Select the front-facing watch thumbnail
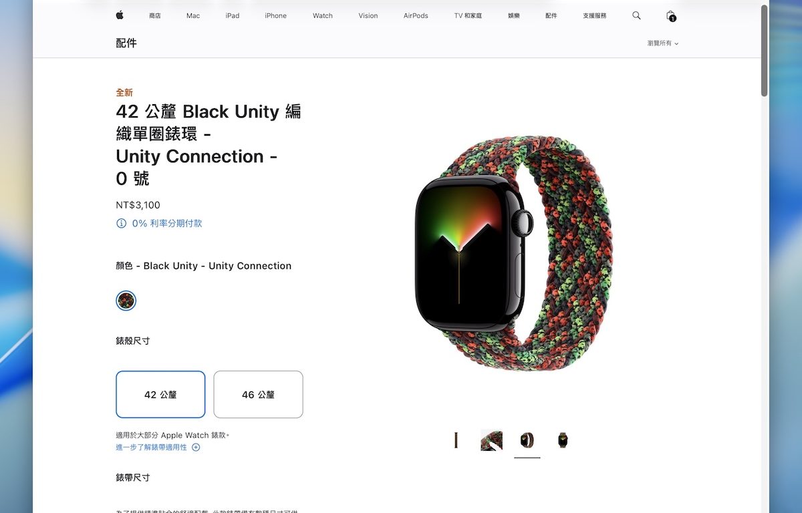This screenshot has width=802, height=513. (x=563, y=440)
